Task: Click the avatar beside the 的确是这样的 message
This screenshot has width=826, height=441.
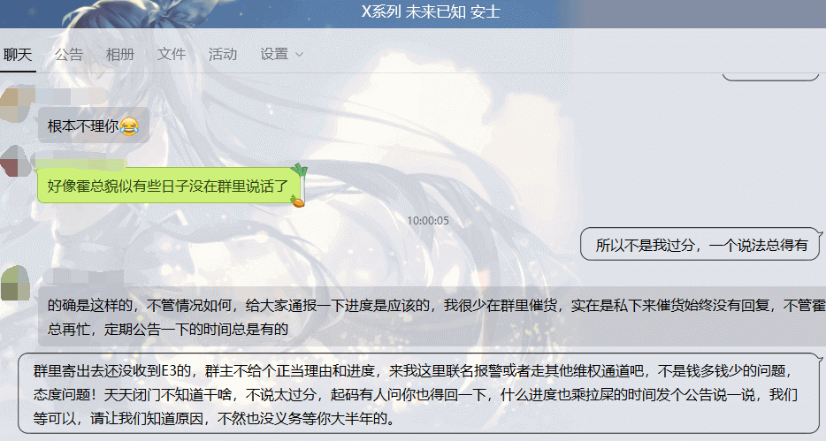Action: pyautogui.click(x=16, y=283)
